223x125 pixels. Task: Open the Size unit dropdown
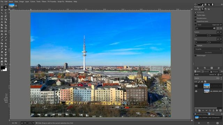point(220,39)
